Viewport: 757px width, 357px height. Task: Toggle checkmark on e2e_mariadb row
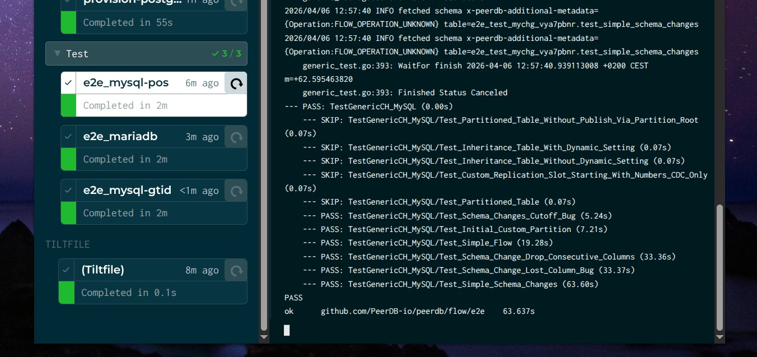click(68, 137)
